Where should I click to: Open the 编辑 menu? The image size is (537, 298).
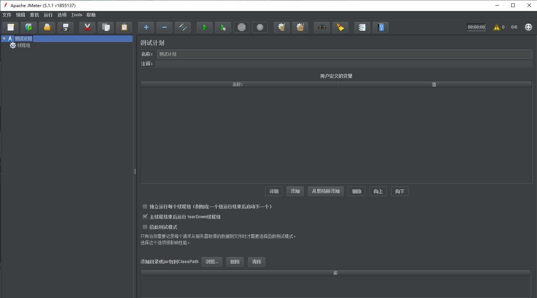20,15
